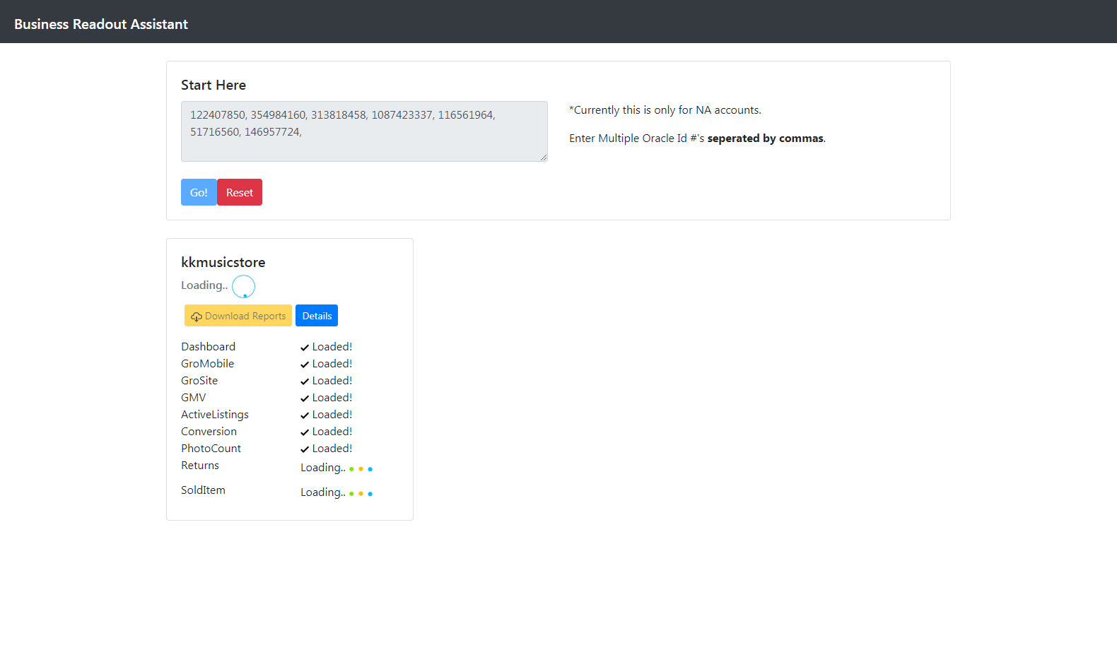Click the checkmark icon next to PhotoCount
This screenshot has width=1117, height=645.
305,449
